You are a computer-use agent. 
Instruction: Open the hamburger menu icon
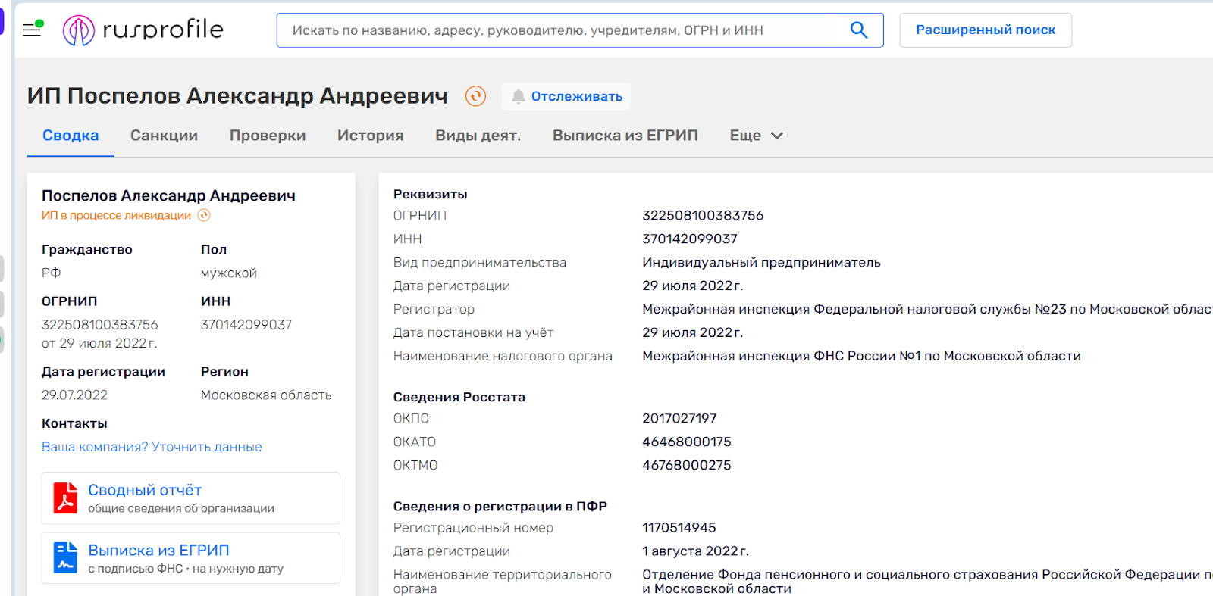pyautogui.click(x=32, y=30)
